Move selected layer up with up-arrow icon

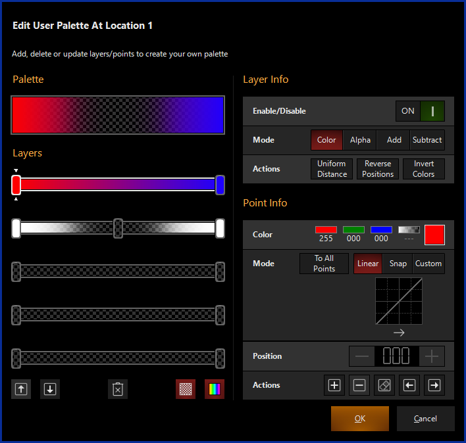tap(21, 389)
